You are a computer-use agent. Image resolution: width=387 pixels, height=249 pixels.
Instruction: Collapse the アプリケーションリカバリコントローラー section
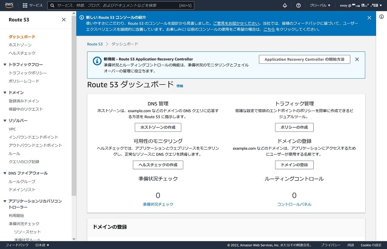[5, 201]
